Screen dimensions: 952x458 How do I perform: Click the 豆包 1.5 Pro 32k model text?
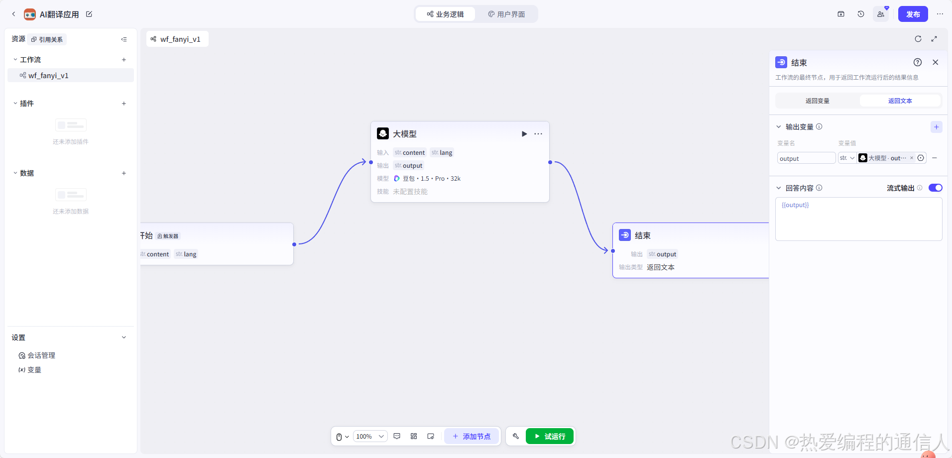[x=431, y=179]
